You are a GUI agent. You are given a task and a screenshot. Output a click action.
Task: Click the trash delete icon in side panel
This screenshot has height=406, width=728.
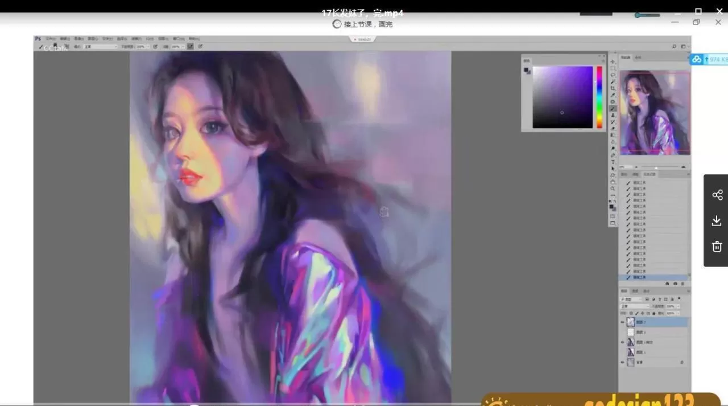click(x=717, y=247)
